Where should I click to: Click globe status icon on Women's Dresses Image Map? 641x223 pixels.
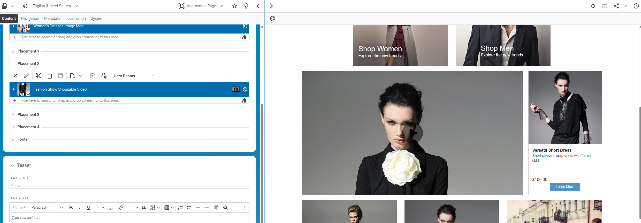click(245, 26)
